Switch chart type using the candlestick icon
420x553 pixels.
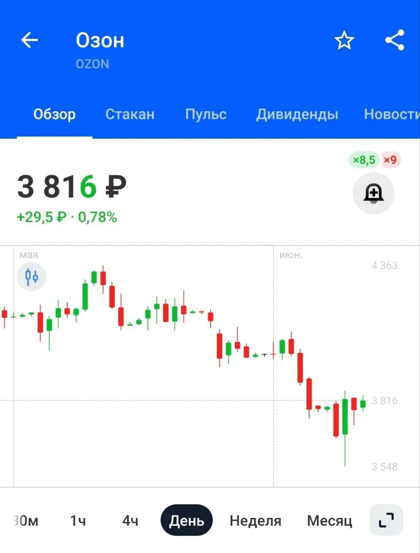tap(32, 276)
